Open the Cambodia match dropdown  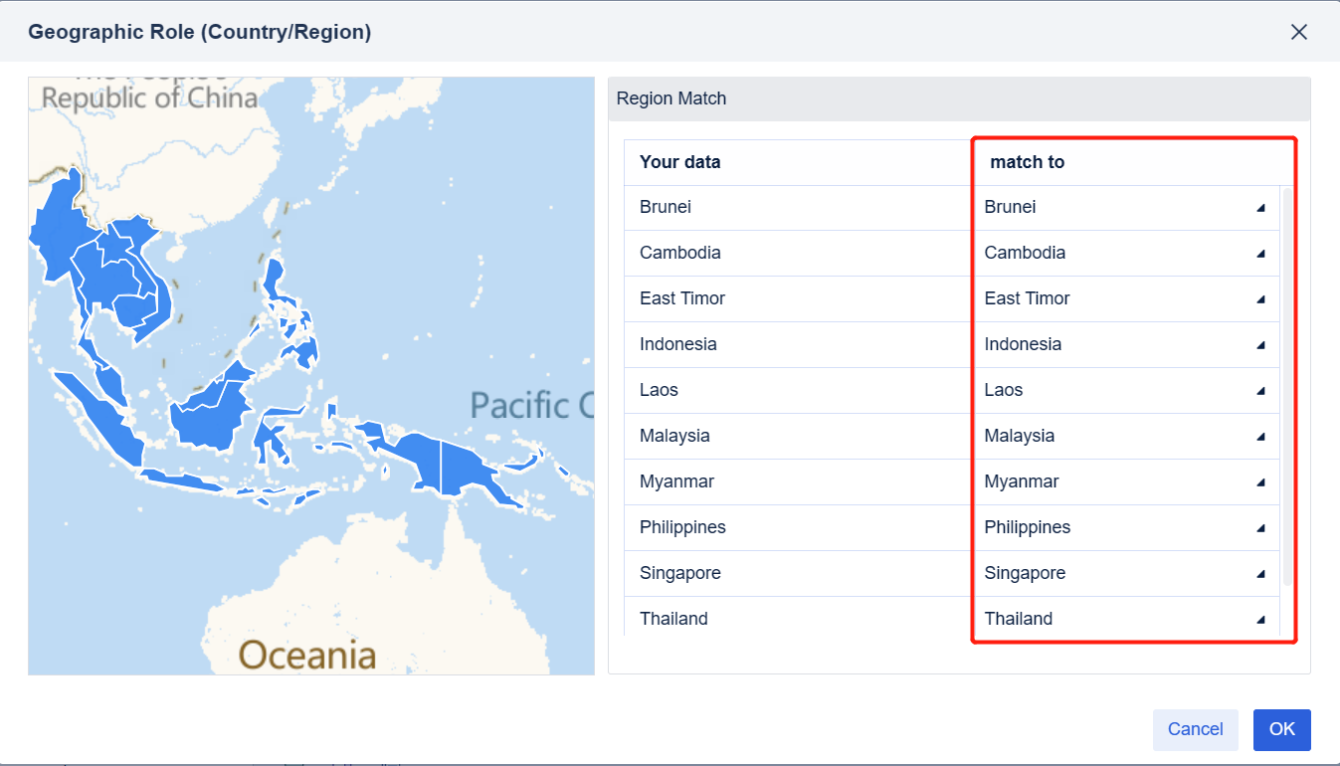(1260, 254)
